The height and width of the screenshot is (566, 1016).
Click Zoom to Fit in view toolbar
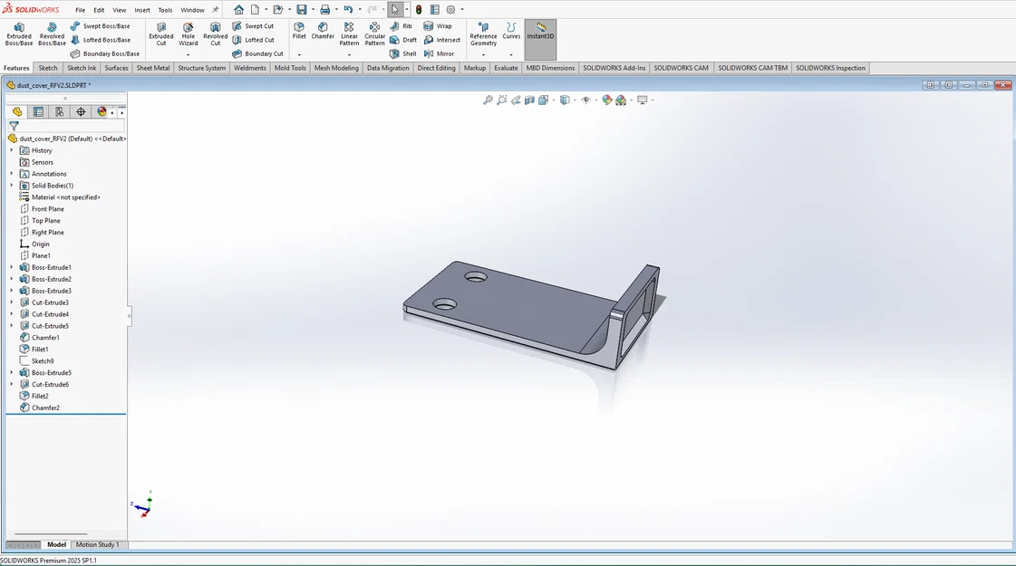(488, 101)
